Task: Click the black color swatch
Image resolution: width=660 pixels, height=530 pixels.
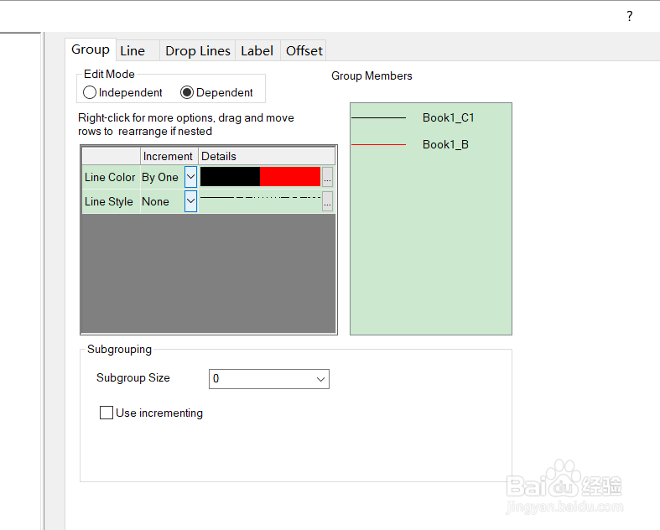Action: (x=230, y=177)
